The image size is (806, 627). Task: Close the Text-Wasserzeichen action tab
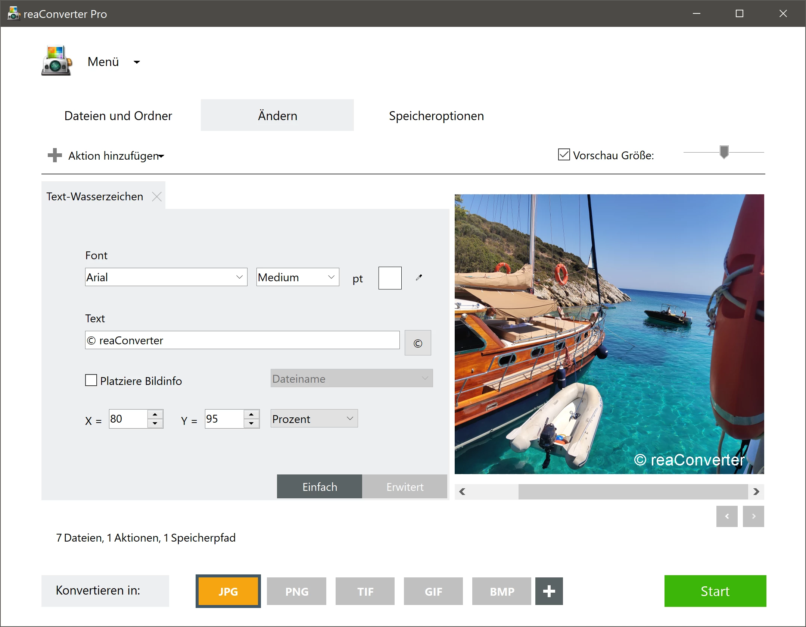(157, 197)
